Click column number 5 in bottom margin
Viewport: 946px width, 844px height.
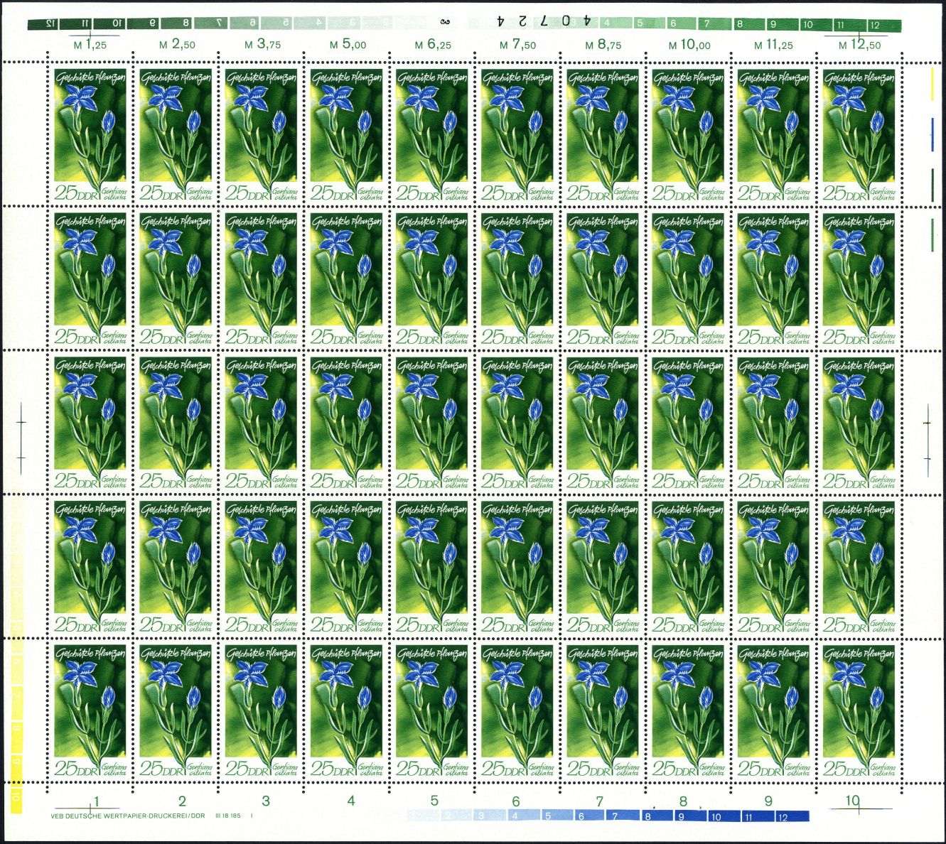434,801
